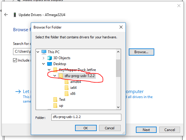The image size is (186, 140).
Task: Click the Test folder icon
Action: pyautogui.click(x=55, y=100)
